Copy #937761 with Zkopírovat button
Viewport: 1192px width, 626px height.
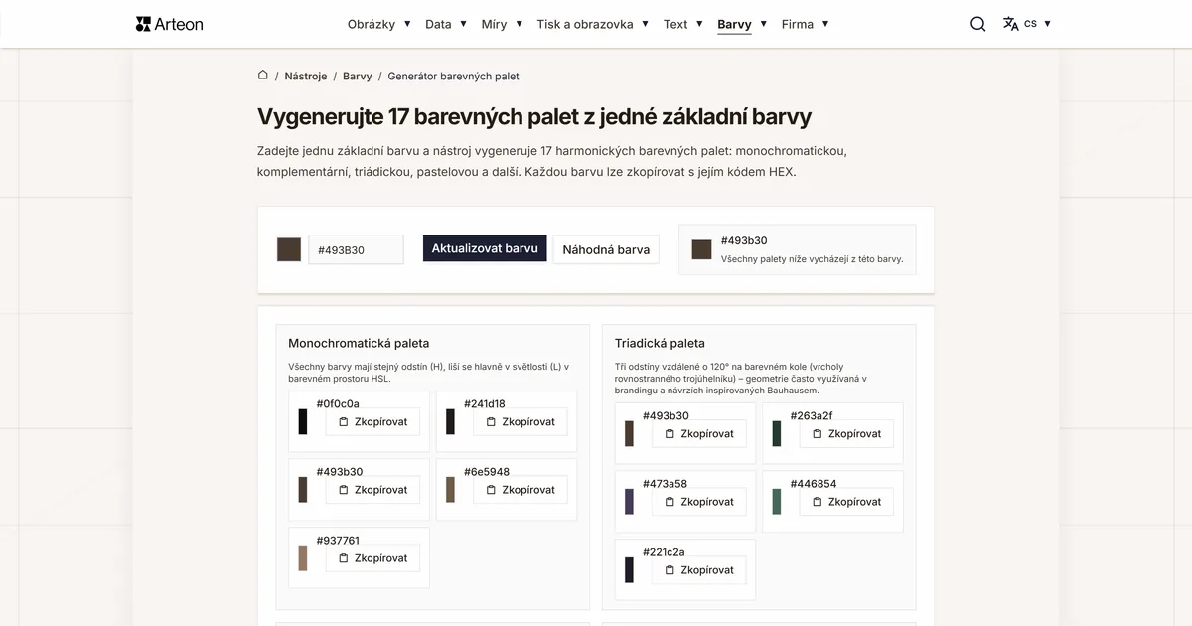(x=373, y=558)
